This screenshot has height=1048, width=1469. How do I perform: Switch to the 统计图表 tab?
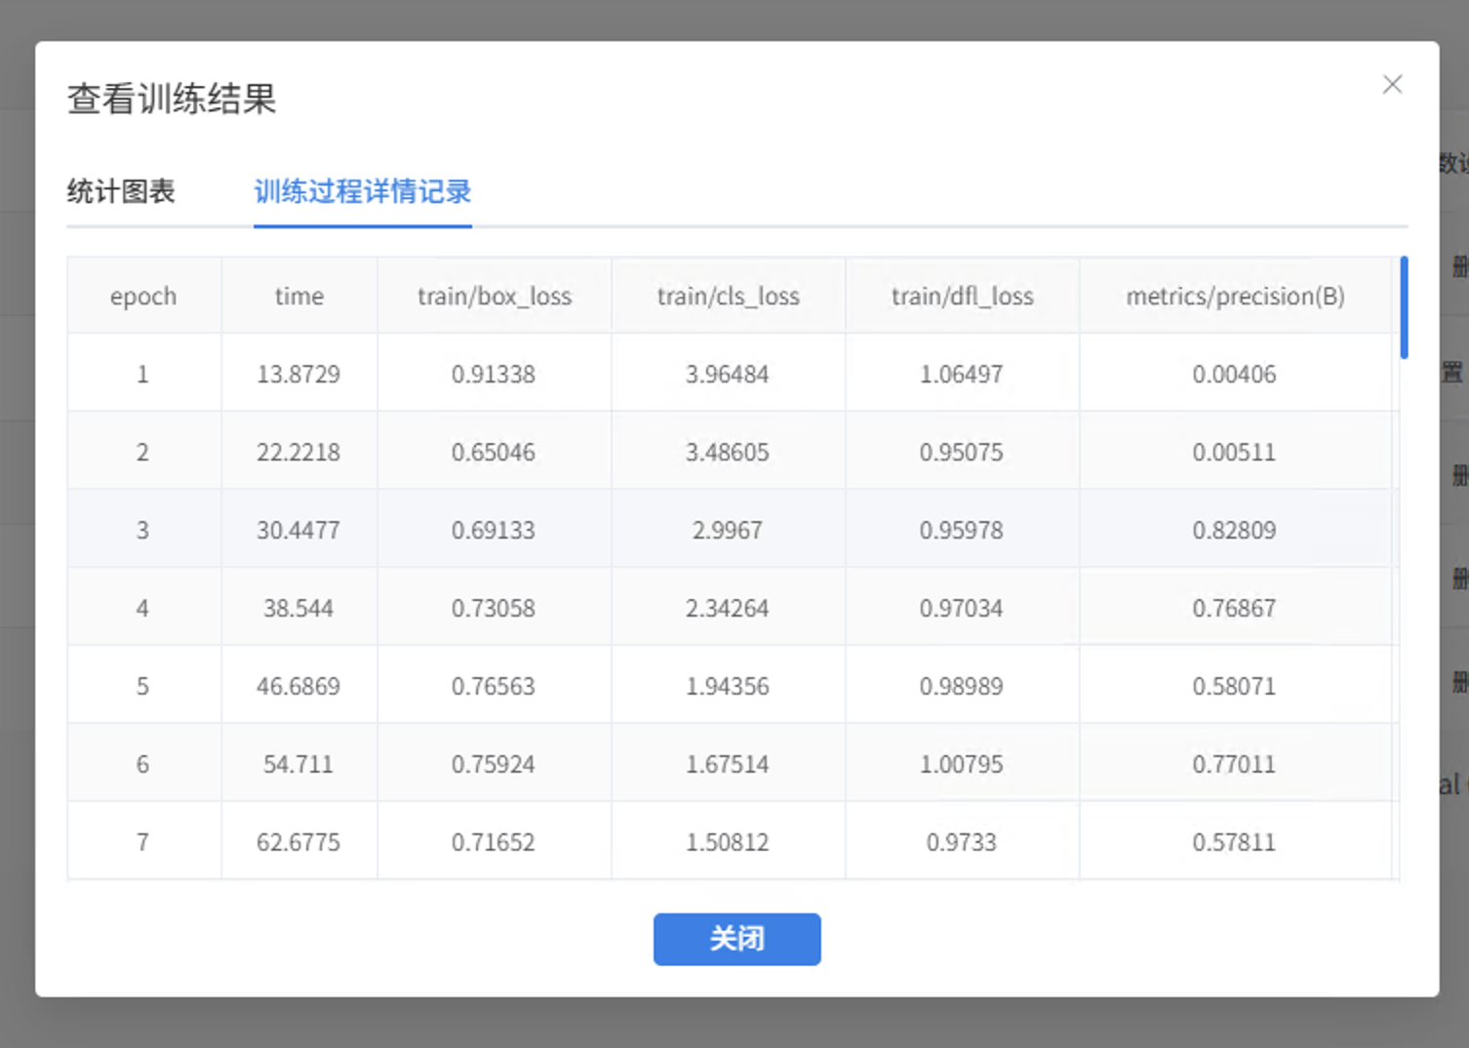(121, 192)
